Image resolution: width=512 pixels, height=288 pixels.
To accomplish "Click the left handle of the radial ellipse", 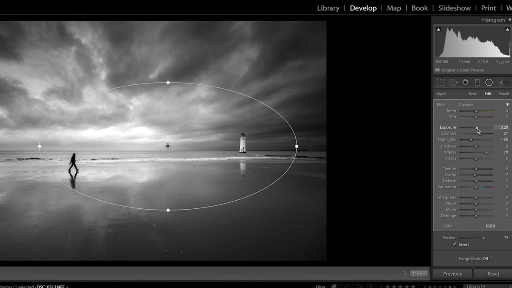I will (40, 146).
